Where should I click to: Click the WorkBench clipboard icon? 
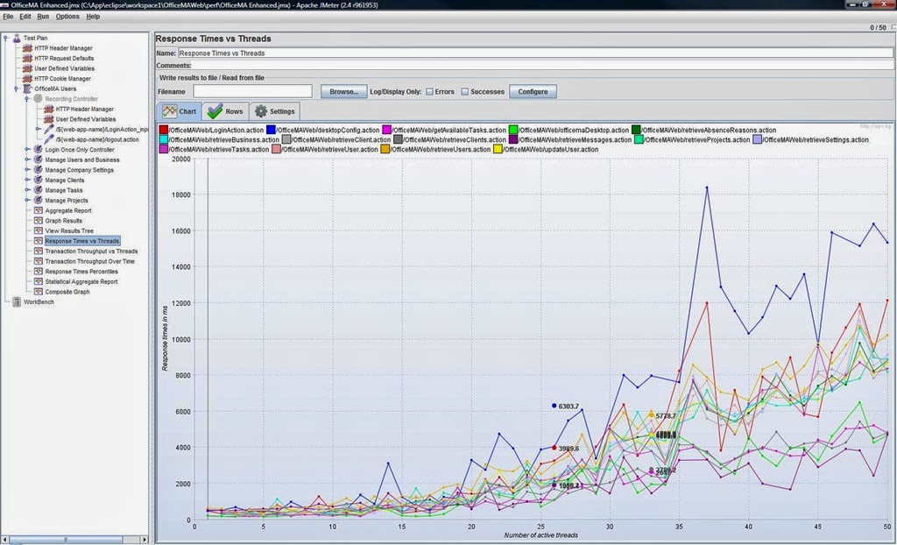click(17, 301)
